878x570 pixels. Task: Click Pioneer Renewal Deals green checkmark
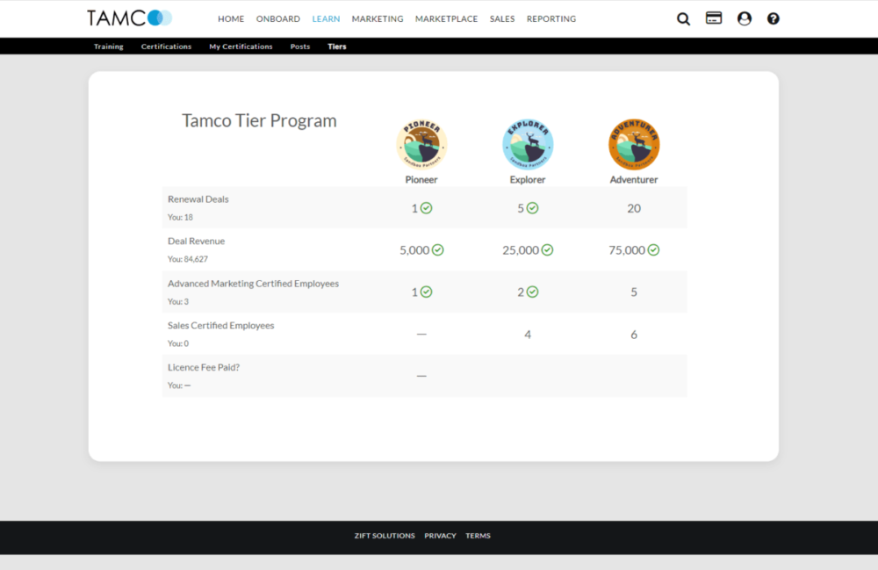(x=427, y=208)
